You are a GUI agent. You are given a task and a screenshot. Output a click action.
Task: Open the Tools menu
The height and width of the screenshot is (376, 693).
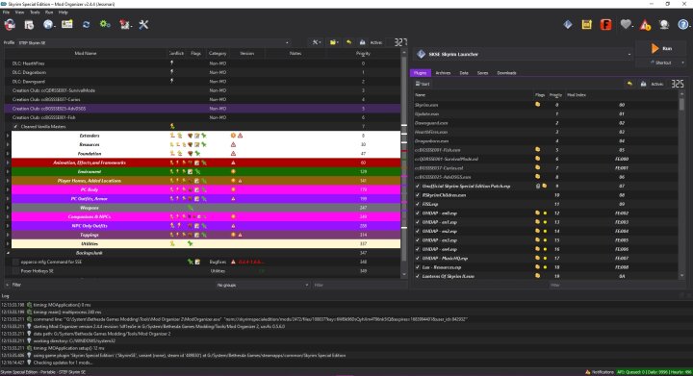35,13
